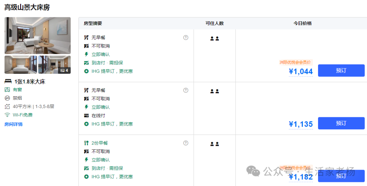The image size is (367, 186).
Task: Open 房间详情 room details link
Action: [x=14, y=124]
